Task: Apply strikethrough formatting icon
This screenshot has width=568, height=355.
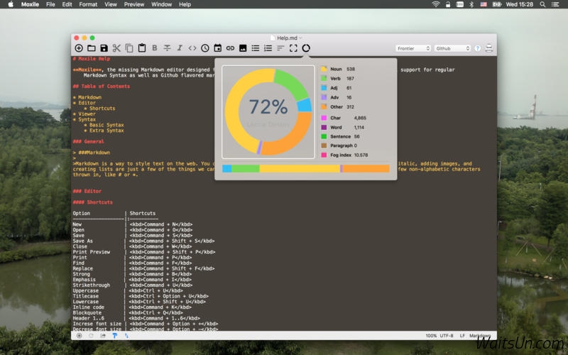Action: tap(167, 48)
